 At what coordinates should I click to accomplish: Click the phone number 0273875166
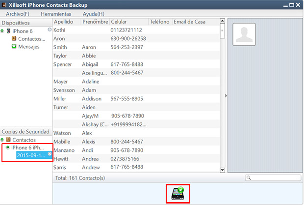(125, 159)
